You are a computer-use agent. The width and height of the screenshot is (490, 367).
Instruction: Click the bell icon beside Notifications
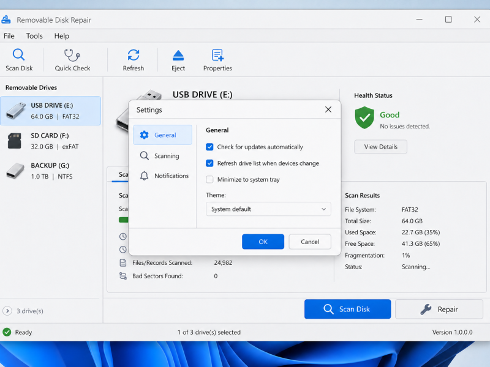pyautogui.click(x=144, y=176)
